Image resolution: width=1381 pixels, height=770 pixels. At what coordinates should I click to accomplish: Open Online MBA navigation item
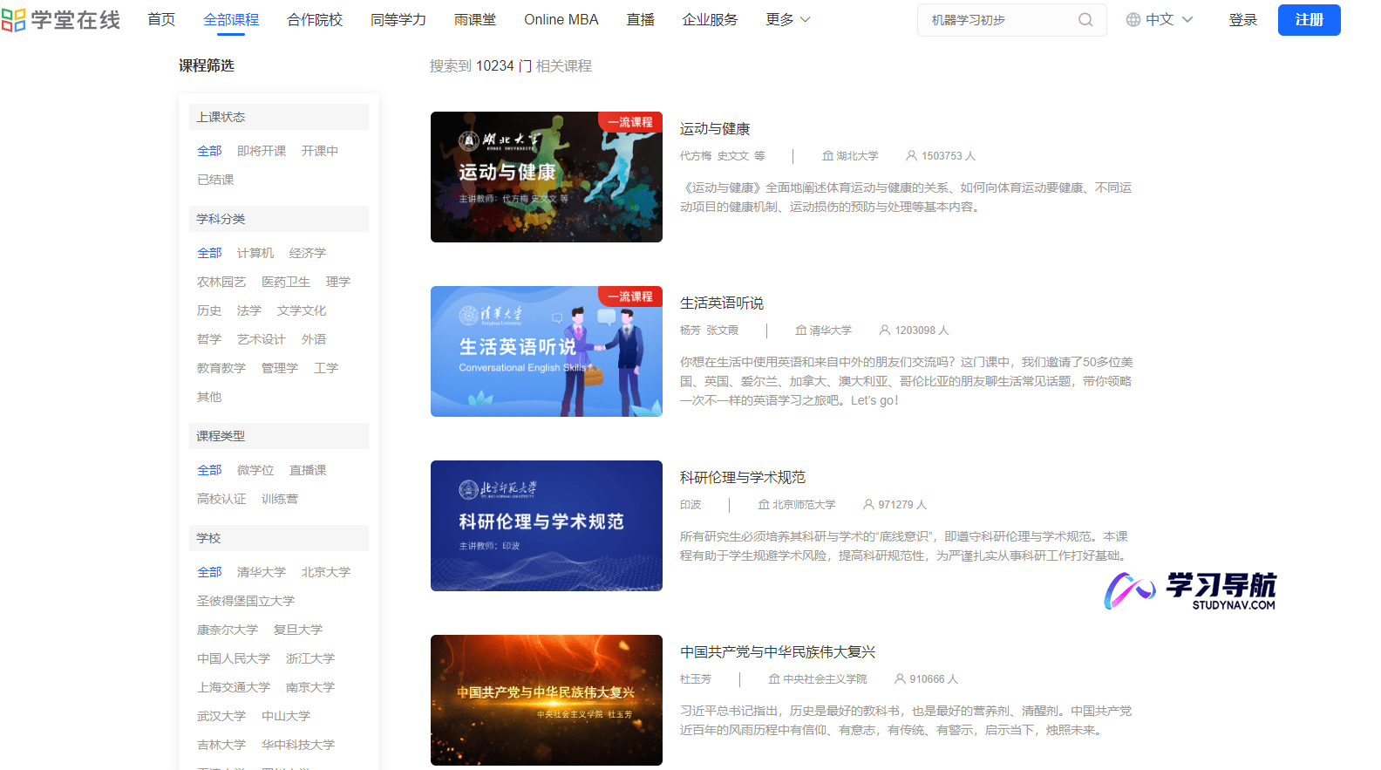point(561,20)
